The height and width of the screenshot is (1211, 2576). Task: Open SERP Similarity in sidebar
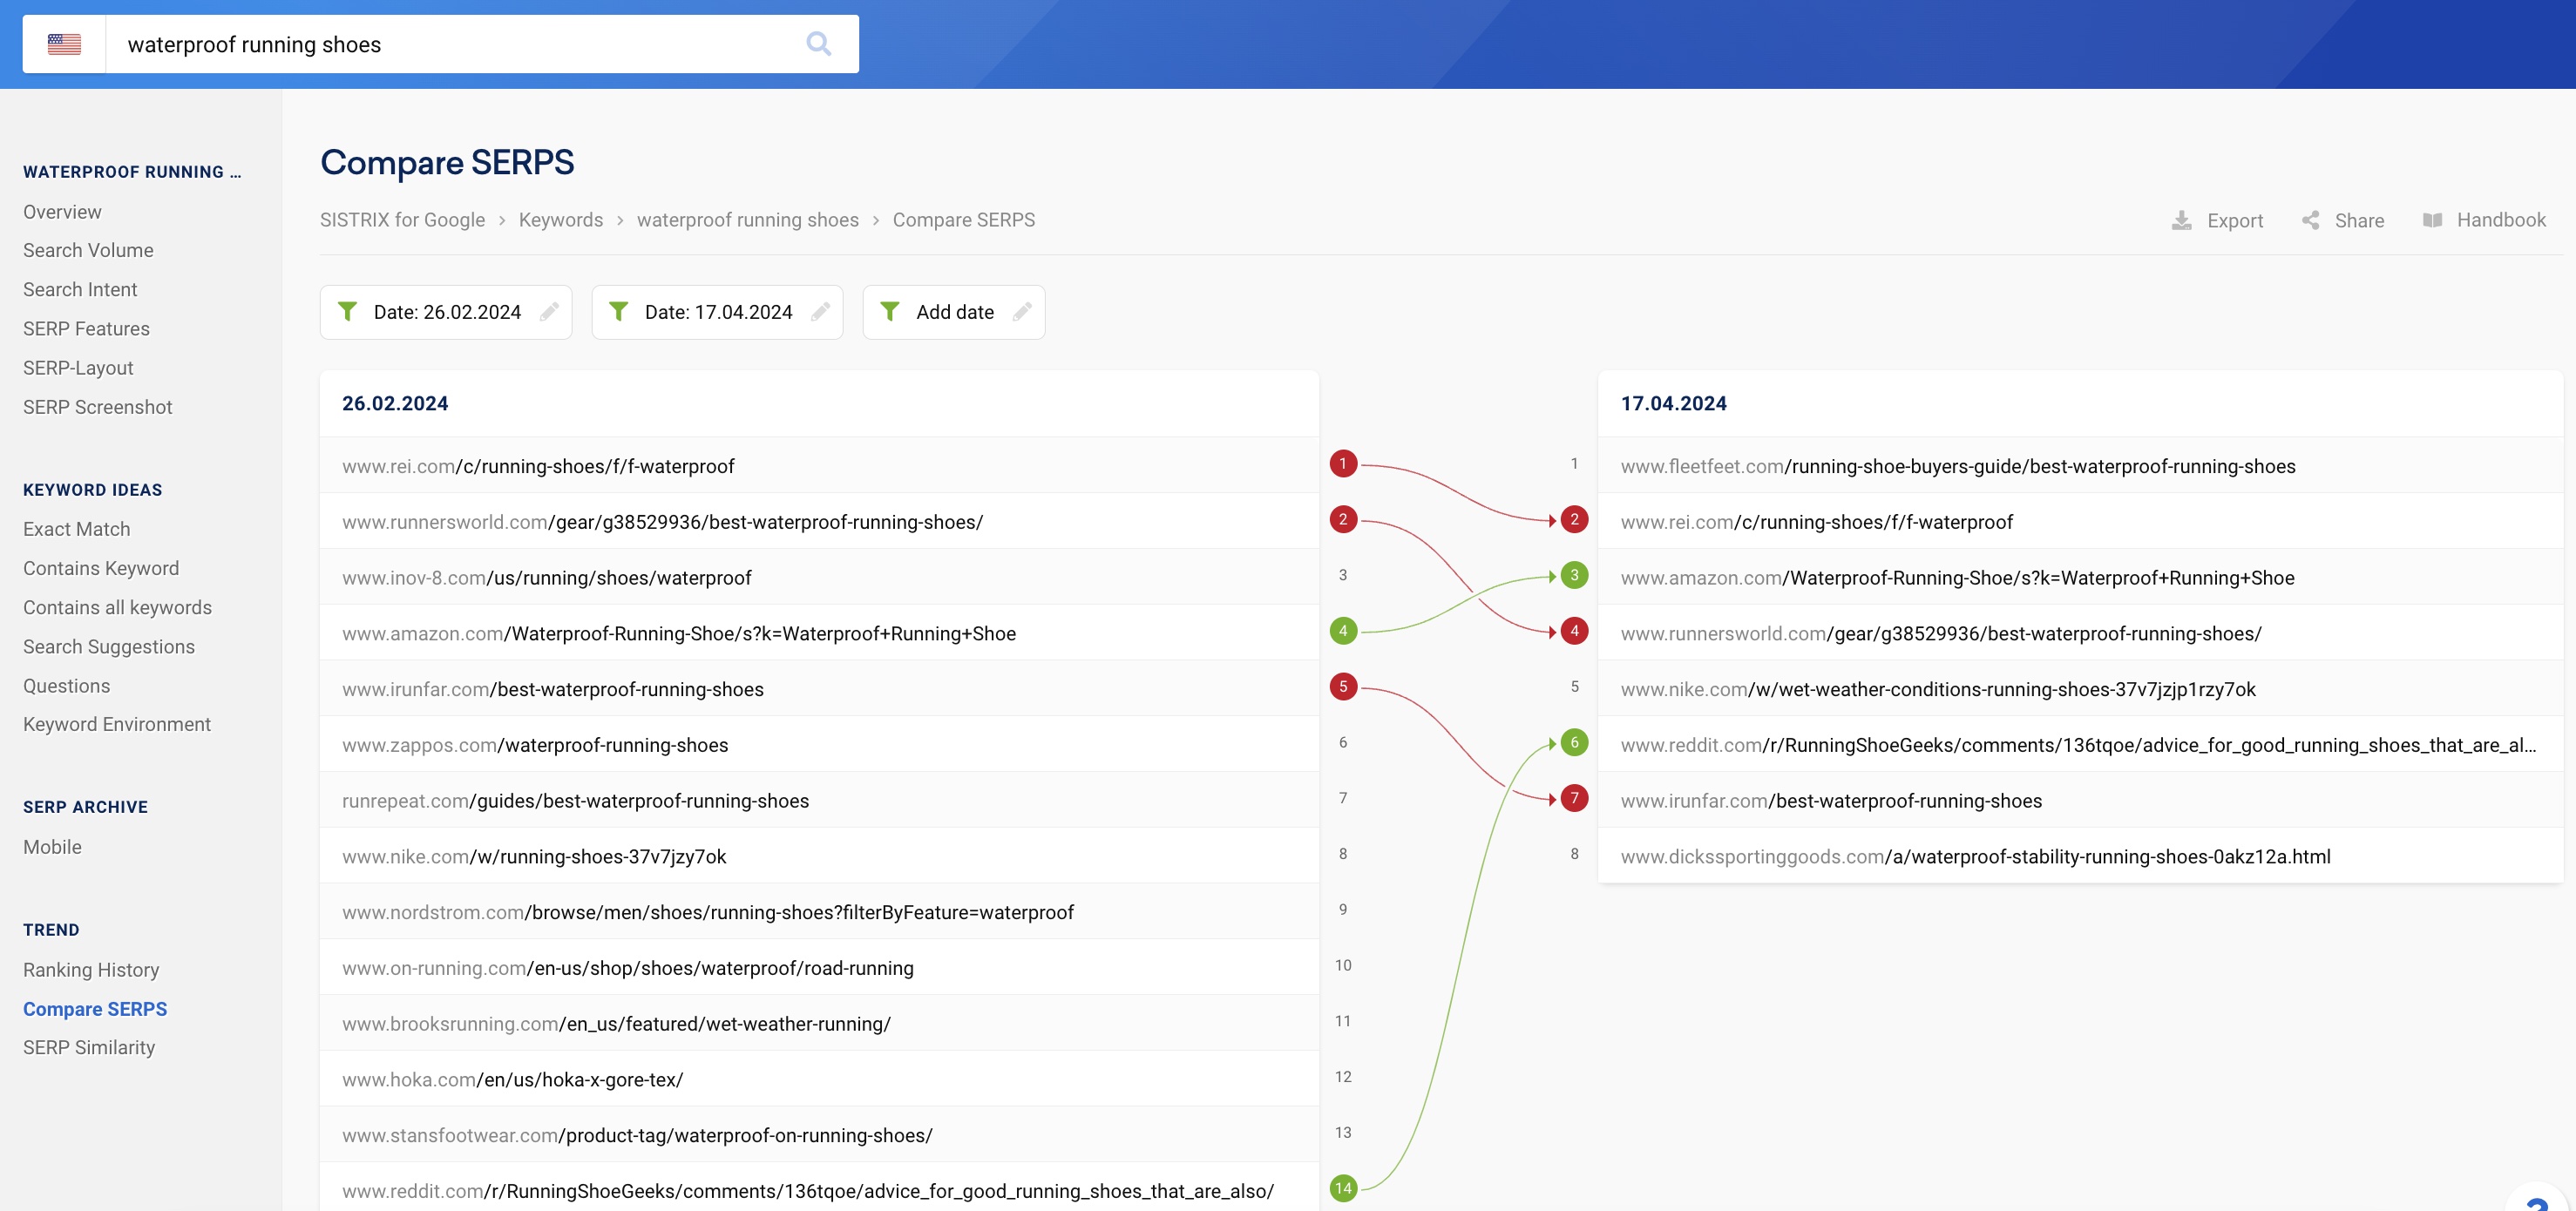(x=89, y=1047)
